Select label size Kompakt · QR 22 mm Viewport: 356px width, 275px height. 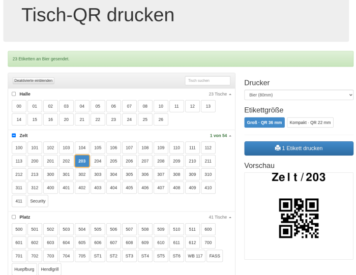click(x=310, y=123)
